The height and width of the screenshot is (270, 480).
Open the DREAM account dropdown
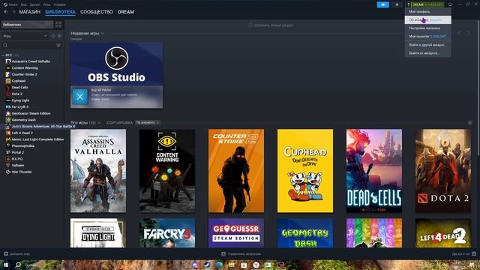pos(427,4)
